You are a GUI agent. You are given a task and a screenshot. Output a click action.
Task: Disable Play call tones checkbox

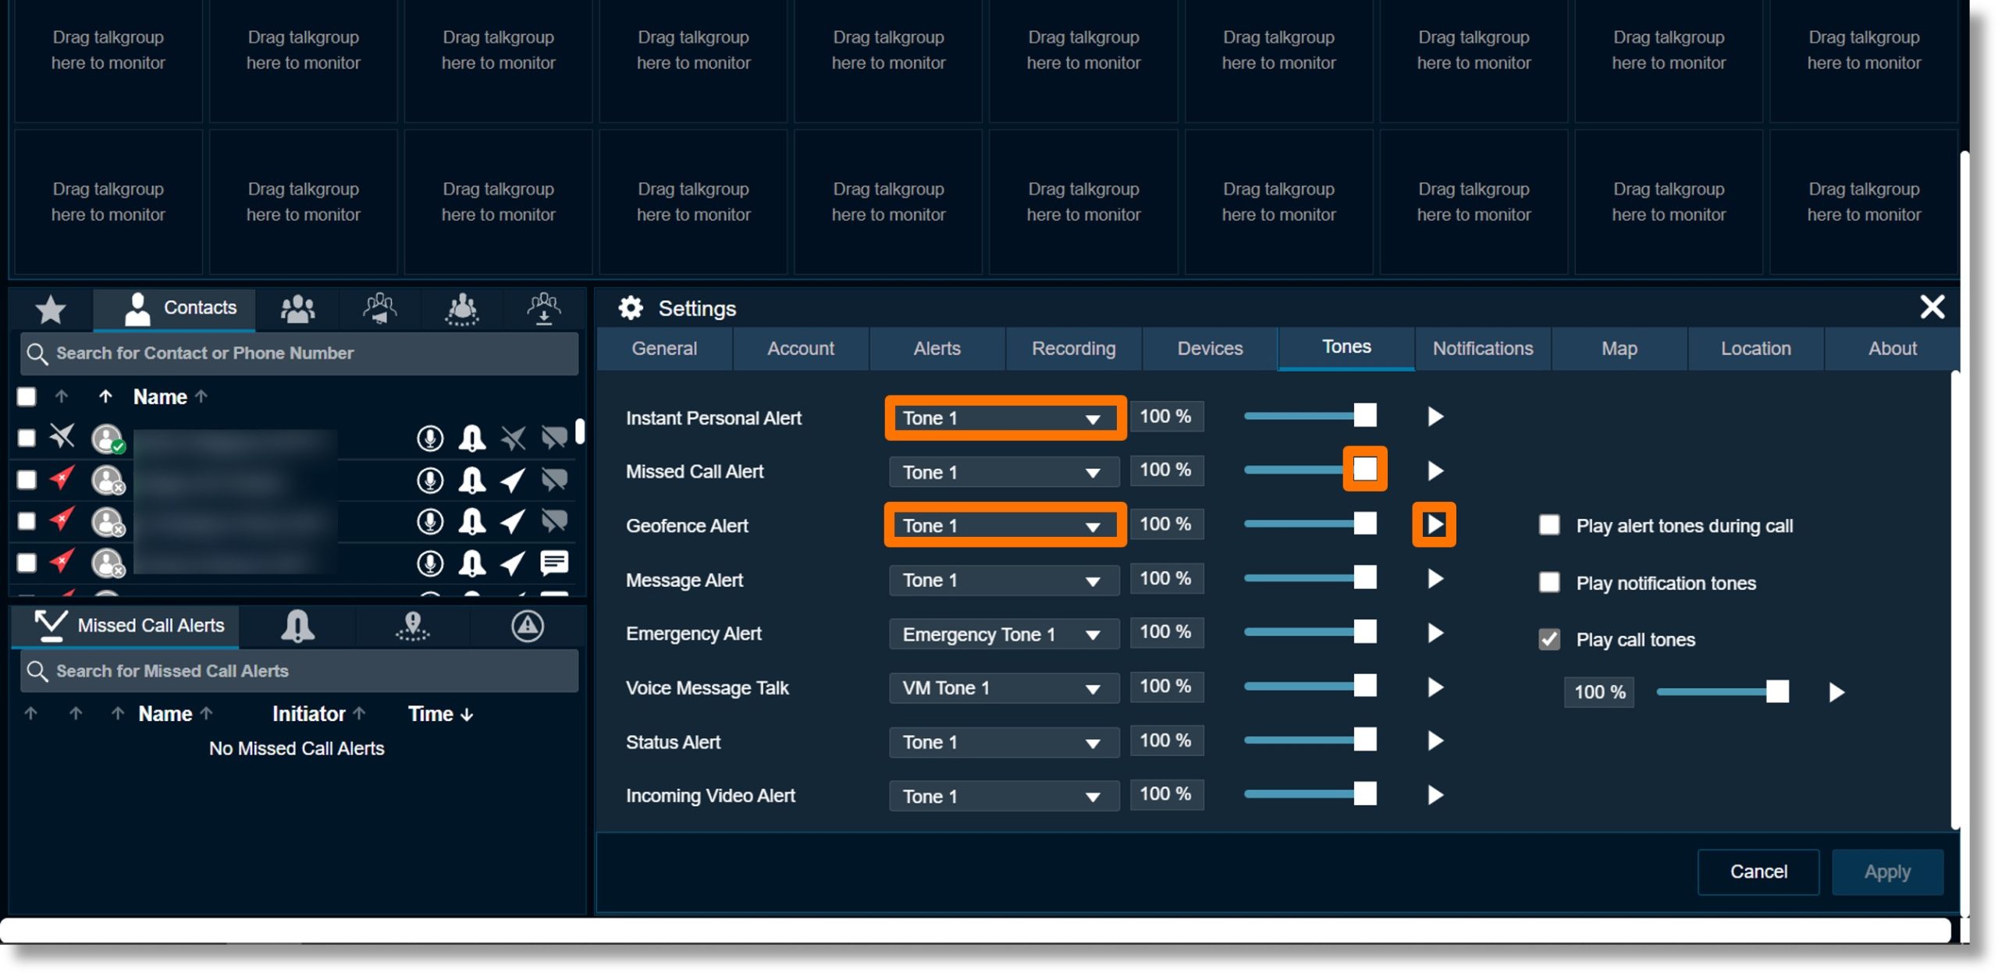click(x=1545, y=639)
